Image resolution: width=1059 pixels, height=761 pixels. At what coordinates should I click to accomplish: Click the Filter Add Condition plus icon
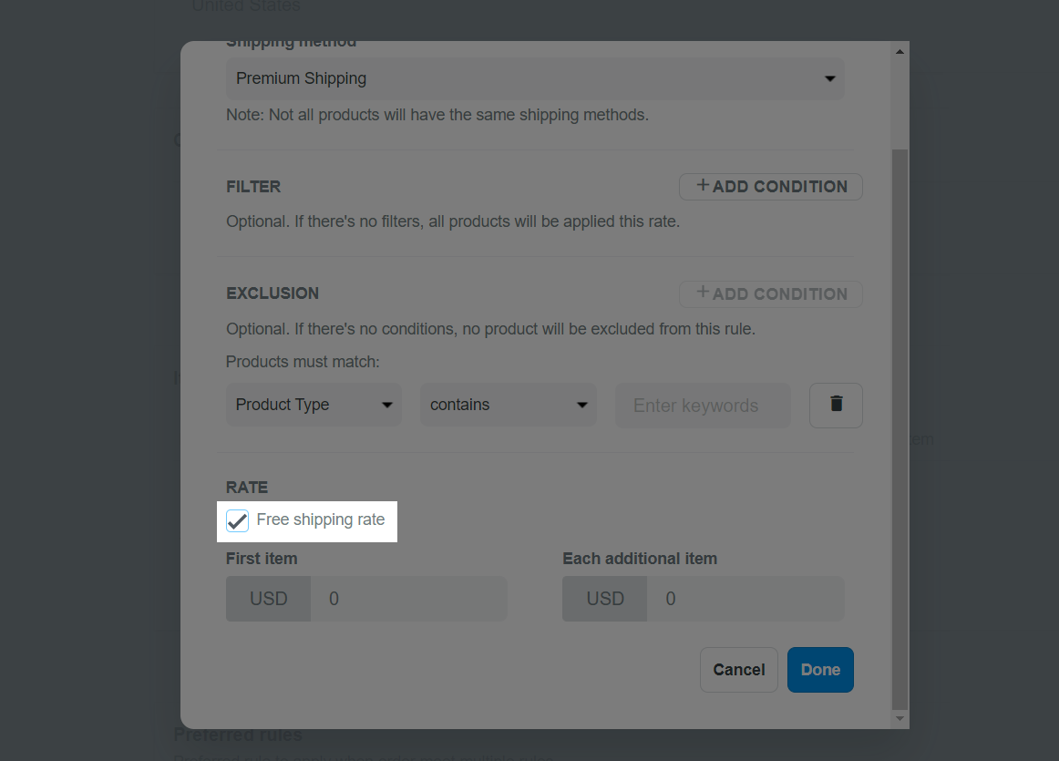click(x=703, y=185)
